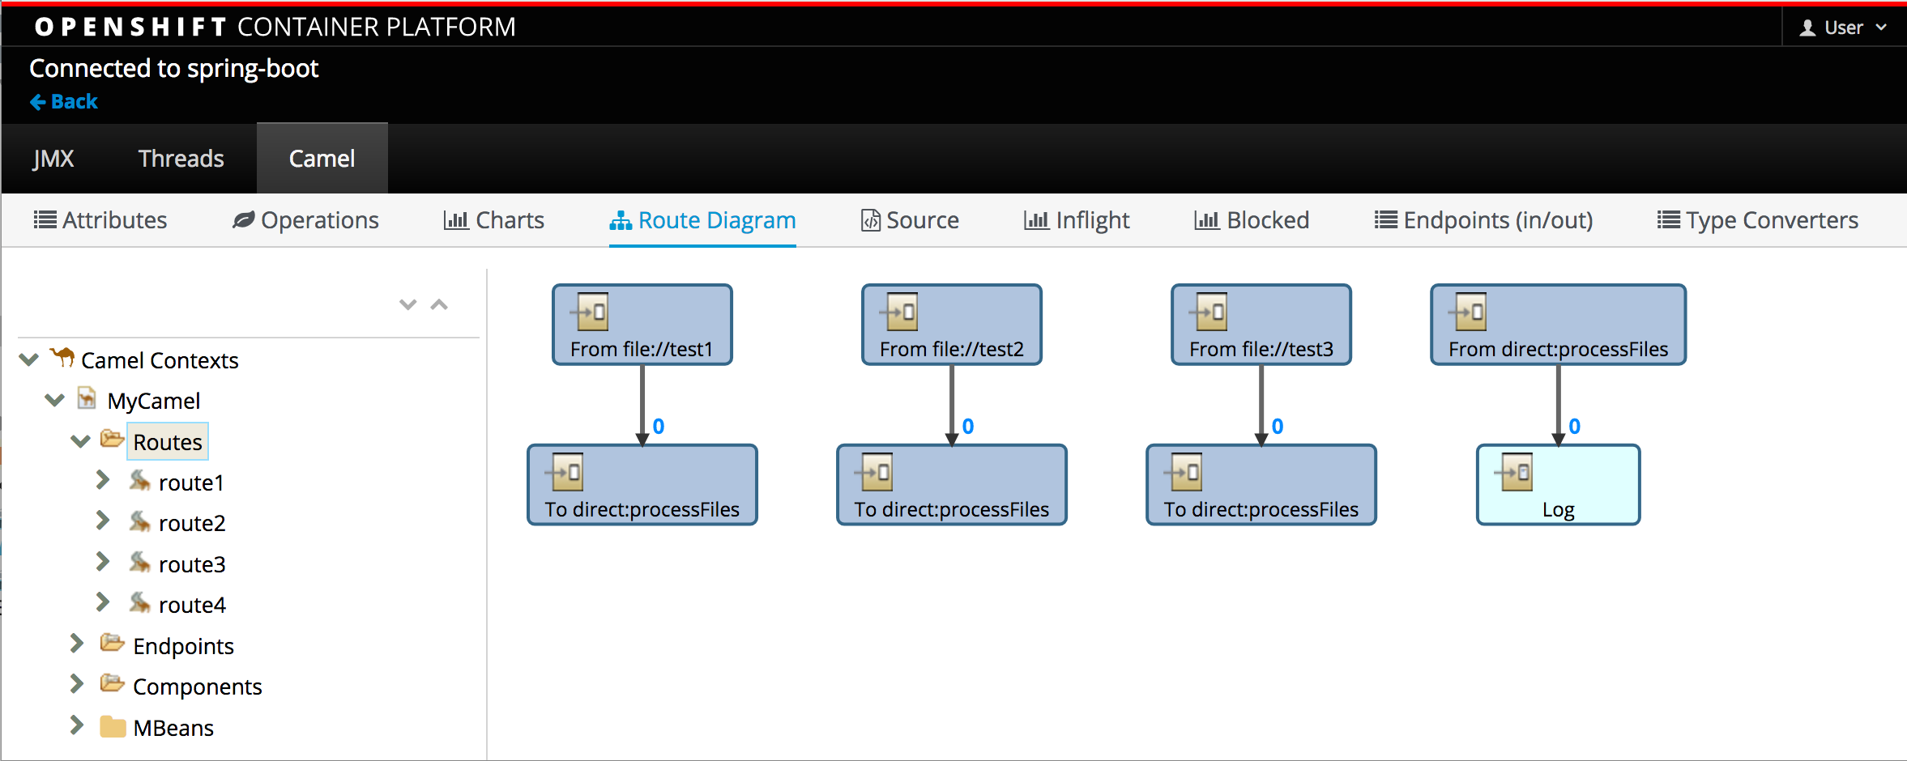Image resolution: width=1907 pixels, height=761 pixels.
Task: Open the Type Converters tab
Action: point(1757,220)
